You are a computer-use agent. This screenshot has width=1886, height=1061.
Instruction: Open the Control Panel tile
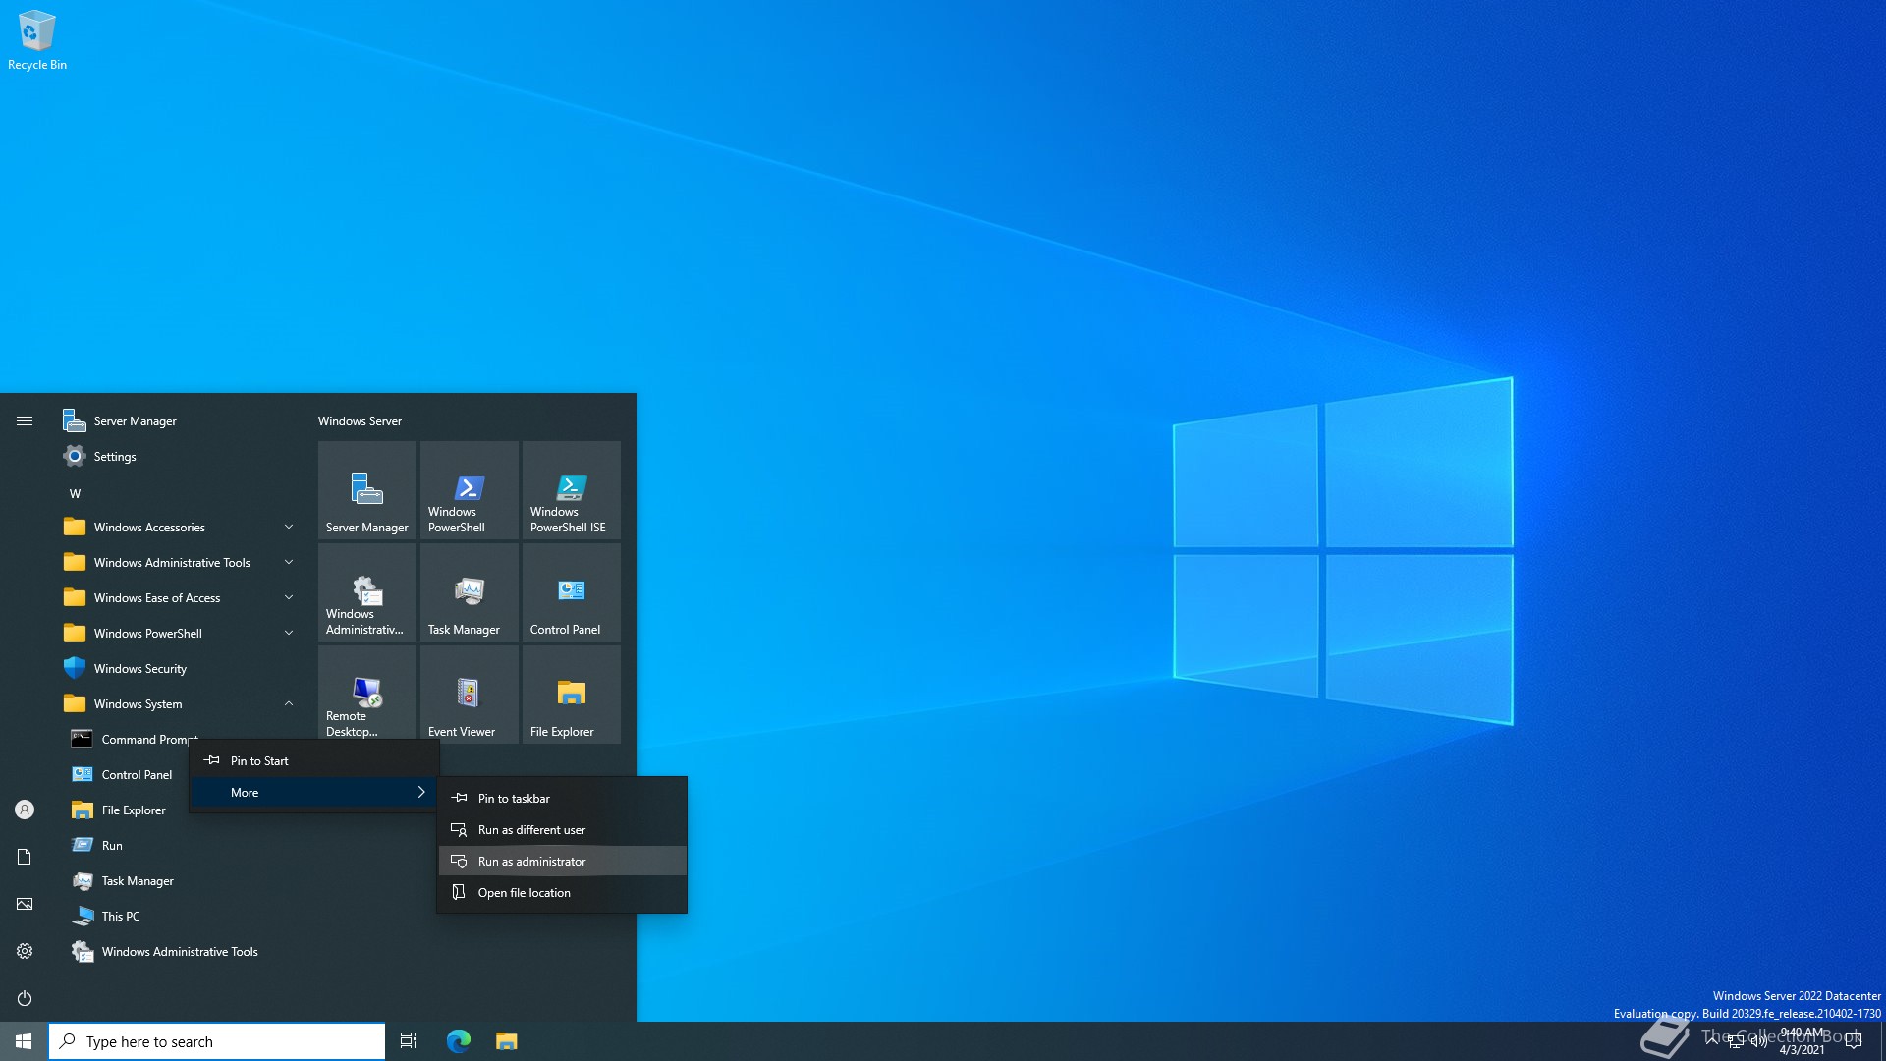click(571, 593)
